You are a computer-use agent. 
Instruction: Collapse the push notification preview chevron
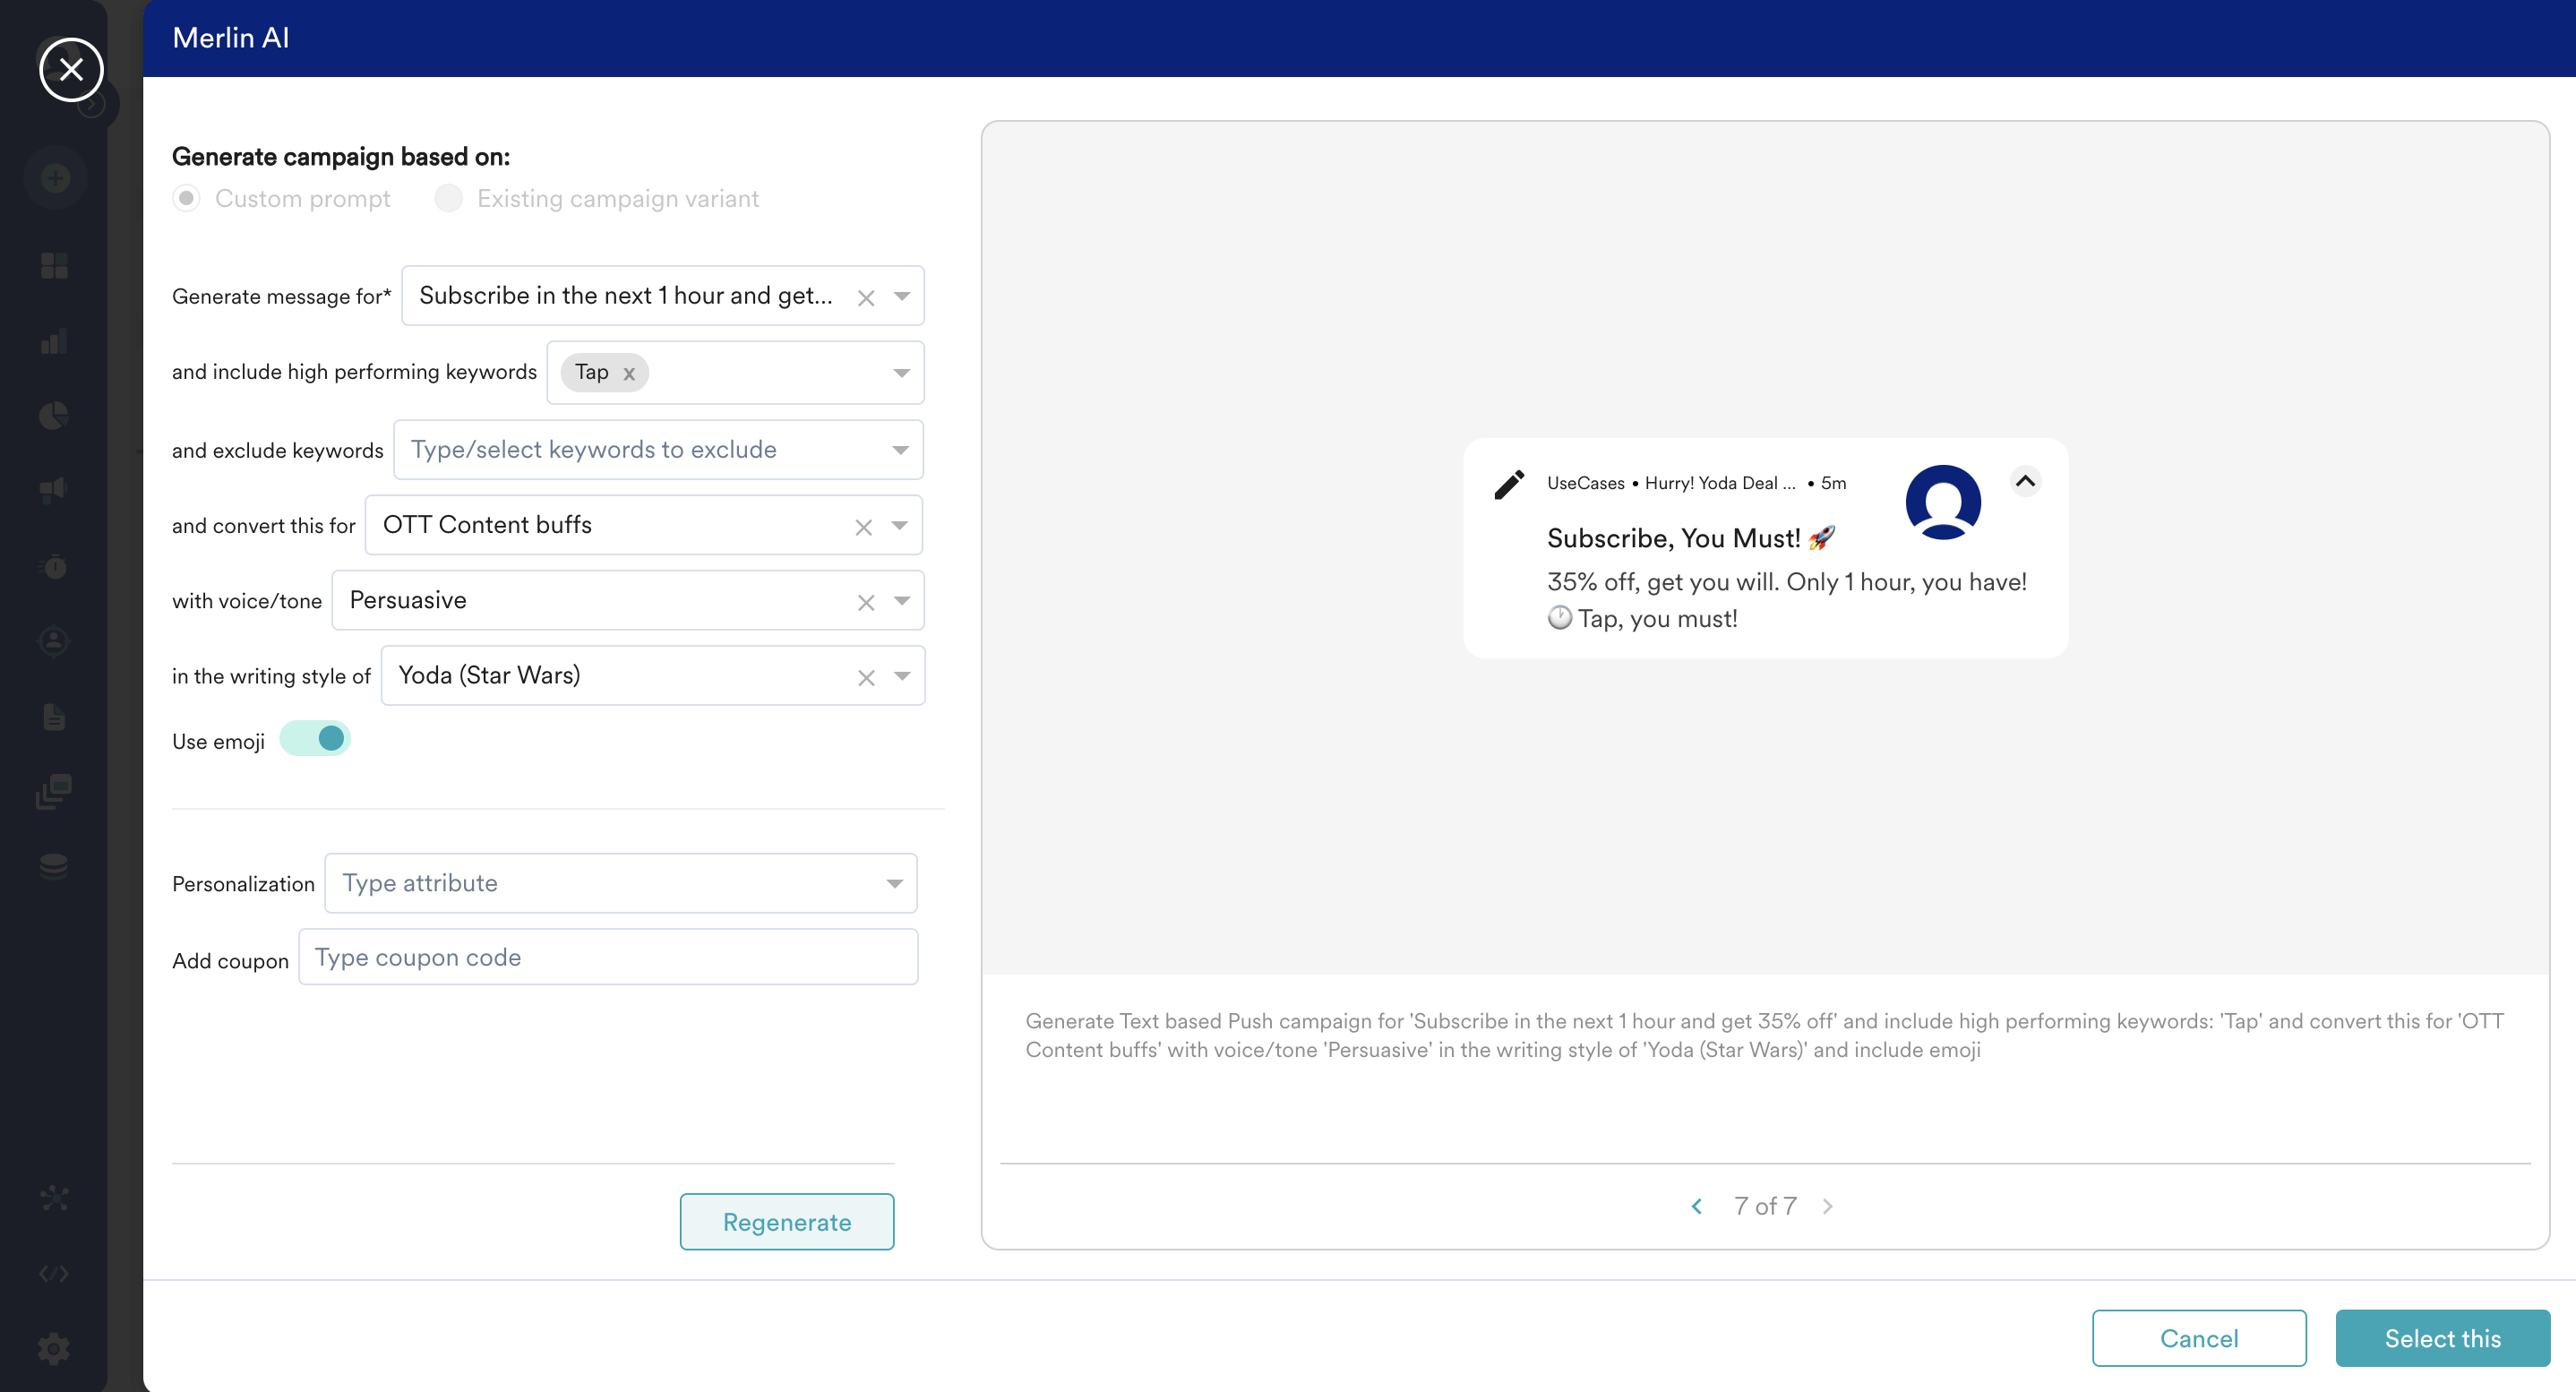(2025, 481)
